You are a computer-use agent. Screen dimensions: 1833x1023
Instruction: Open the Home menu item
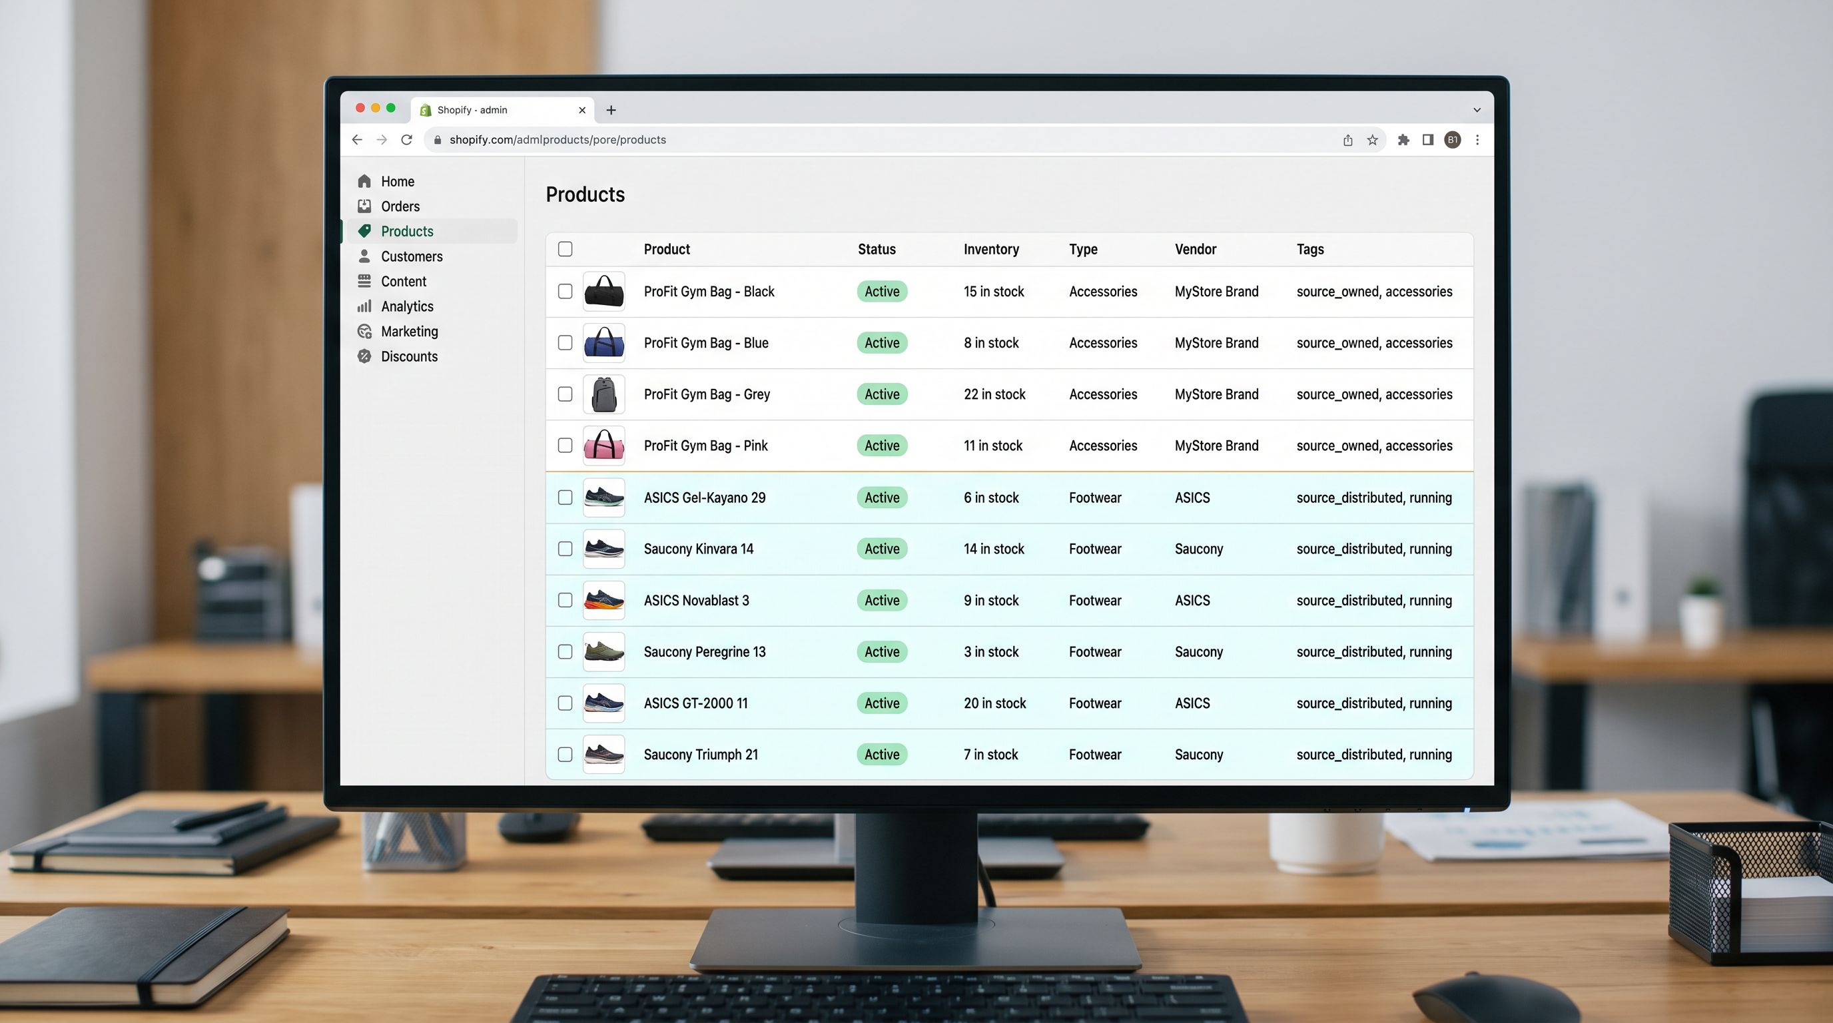(x=398, y=181)
